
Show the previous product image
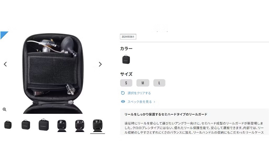pos(5,64)
